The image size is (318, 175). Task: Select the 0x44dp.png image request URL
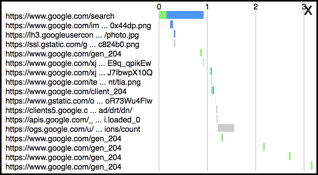(x=78, y=26)
